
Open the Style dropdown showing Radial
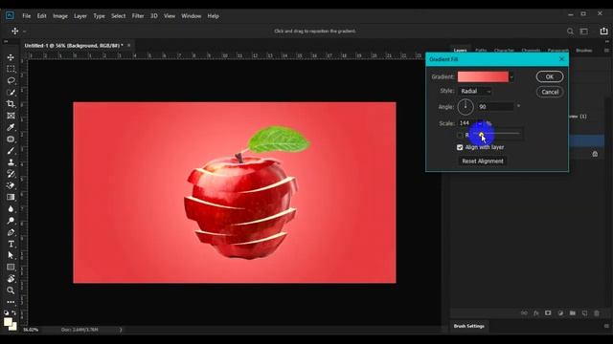[475, 92]
